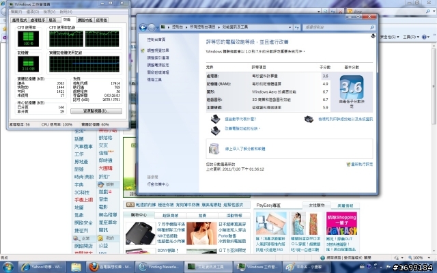Click the black phone product thumbnail on Yahoo
437x273 pixels.
(x=141, y=233)
